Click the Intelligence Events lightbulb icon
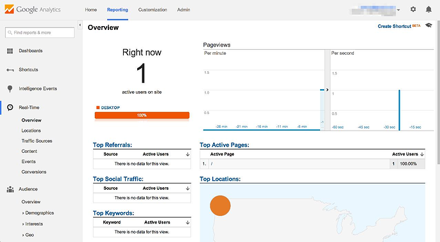Screen dimensions: 440x242 click(10, 89)
